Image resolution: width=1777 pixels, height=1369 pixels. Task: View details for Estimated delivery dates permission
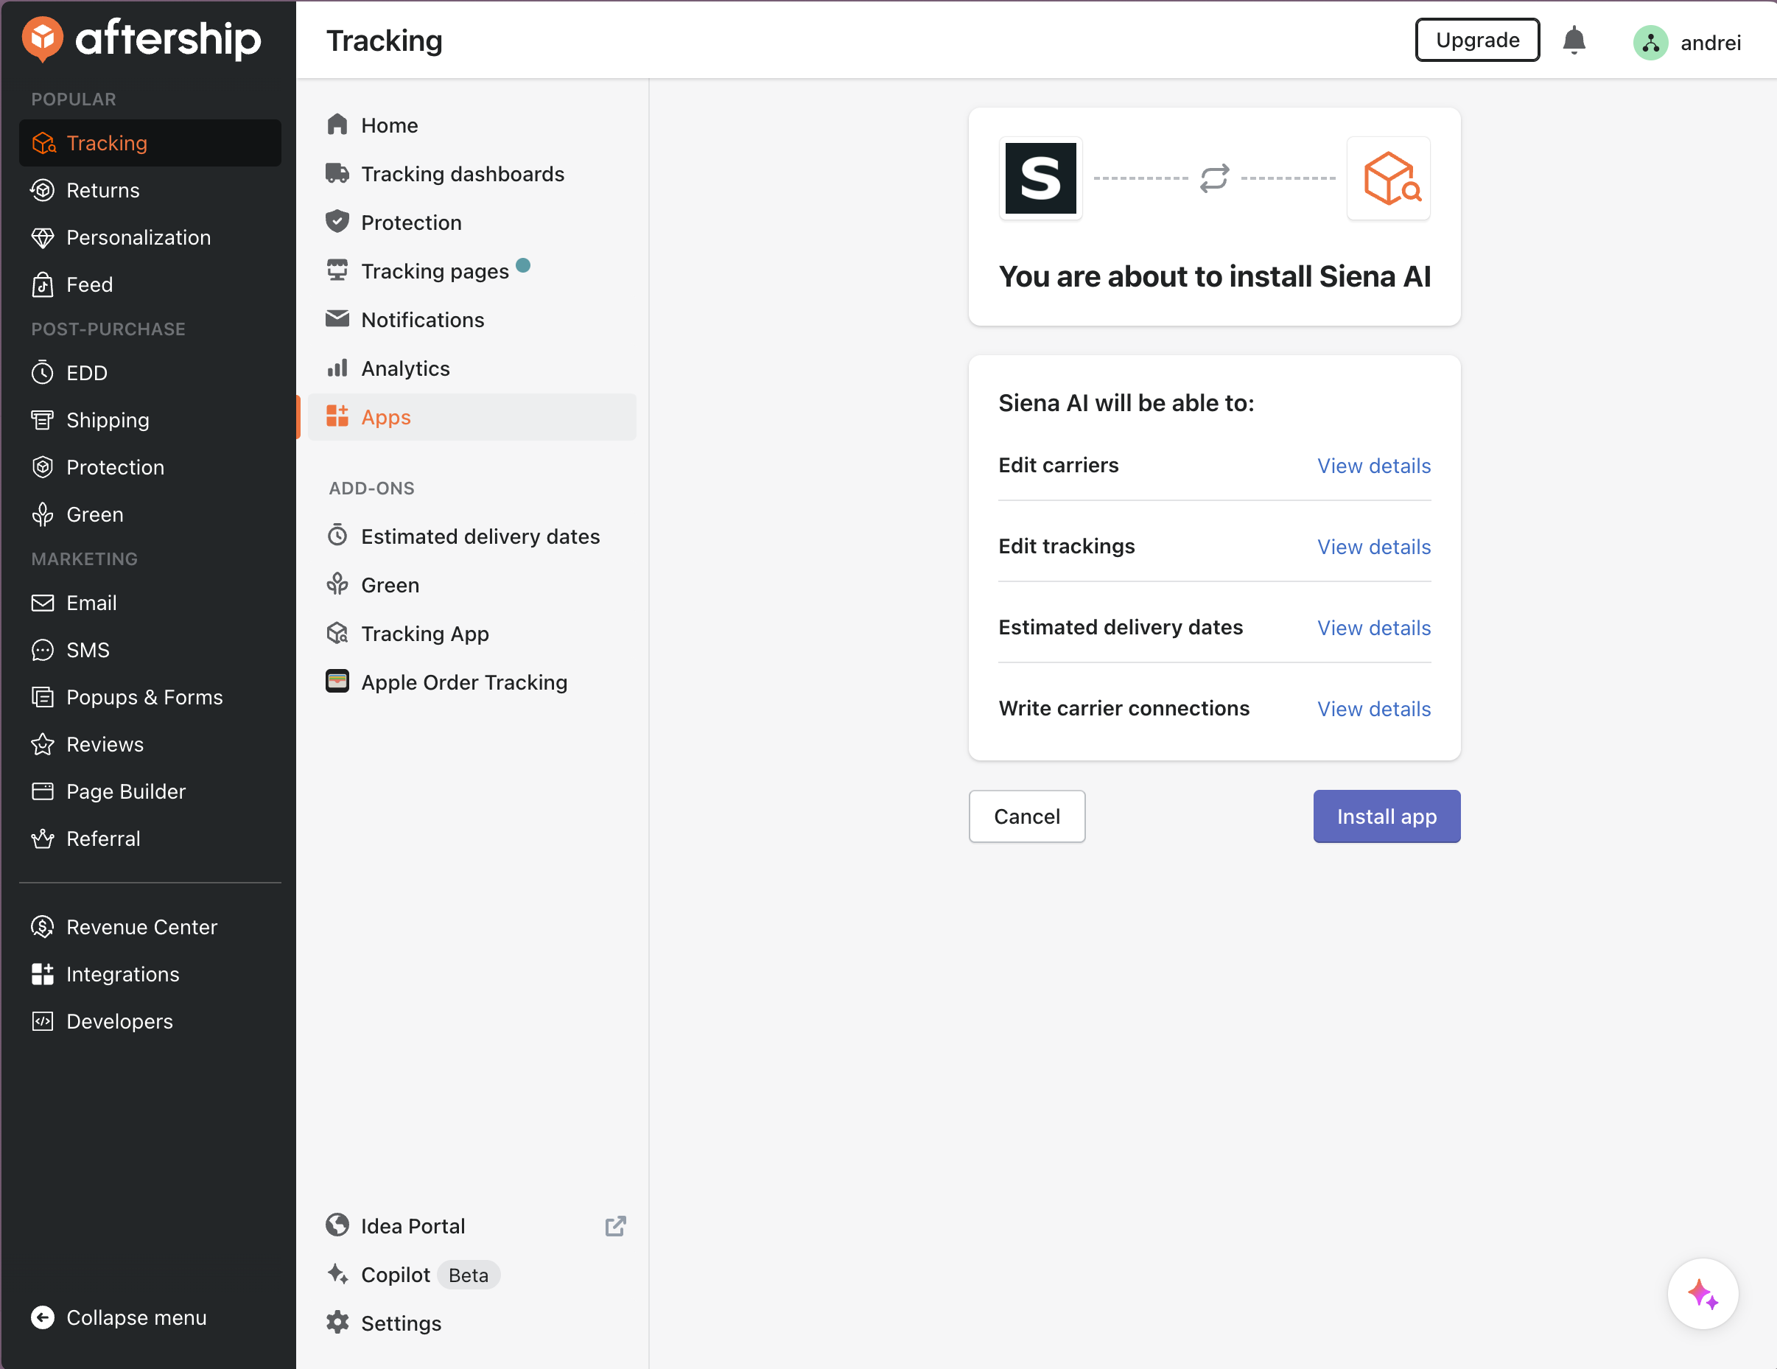pos(1373,627)
